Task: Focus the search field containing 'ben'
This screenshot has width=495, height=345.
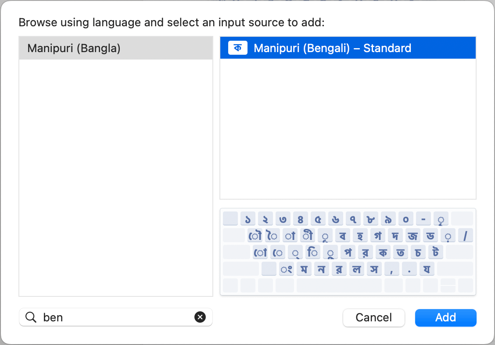Action: (116, 317)
